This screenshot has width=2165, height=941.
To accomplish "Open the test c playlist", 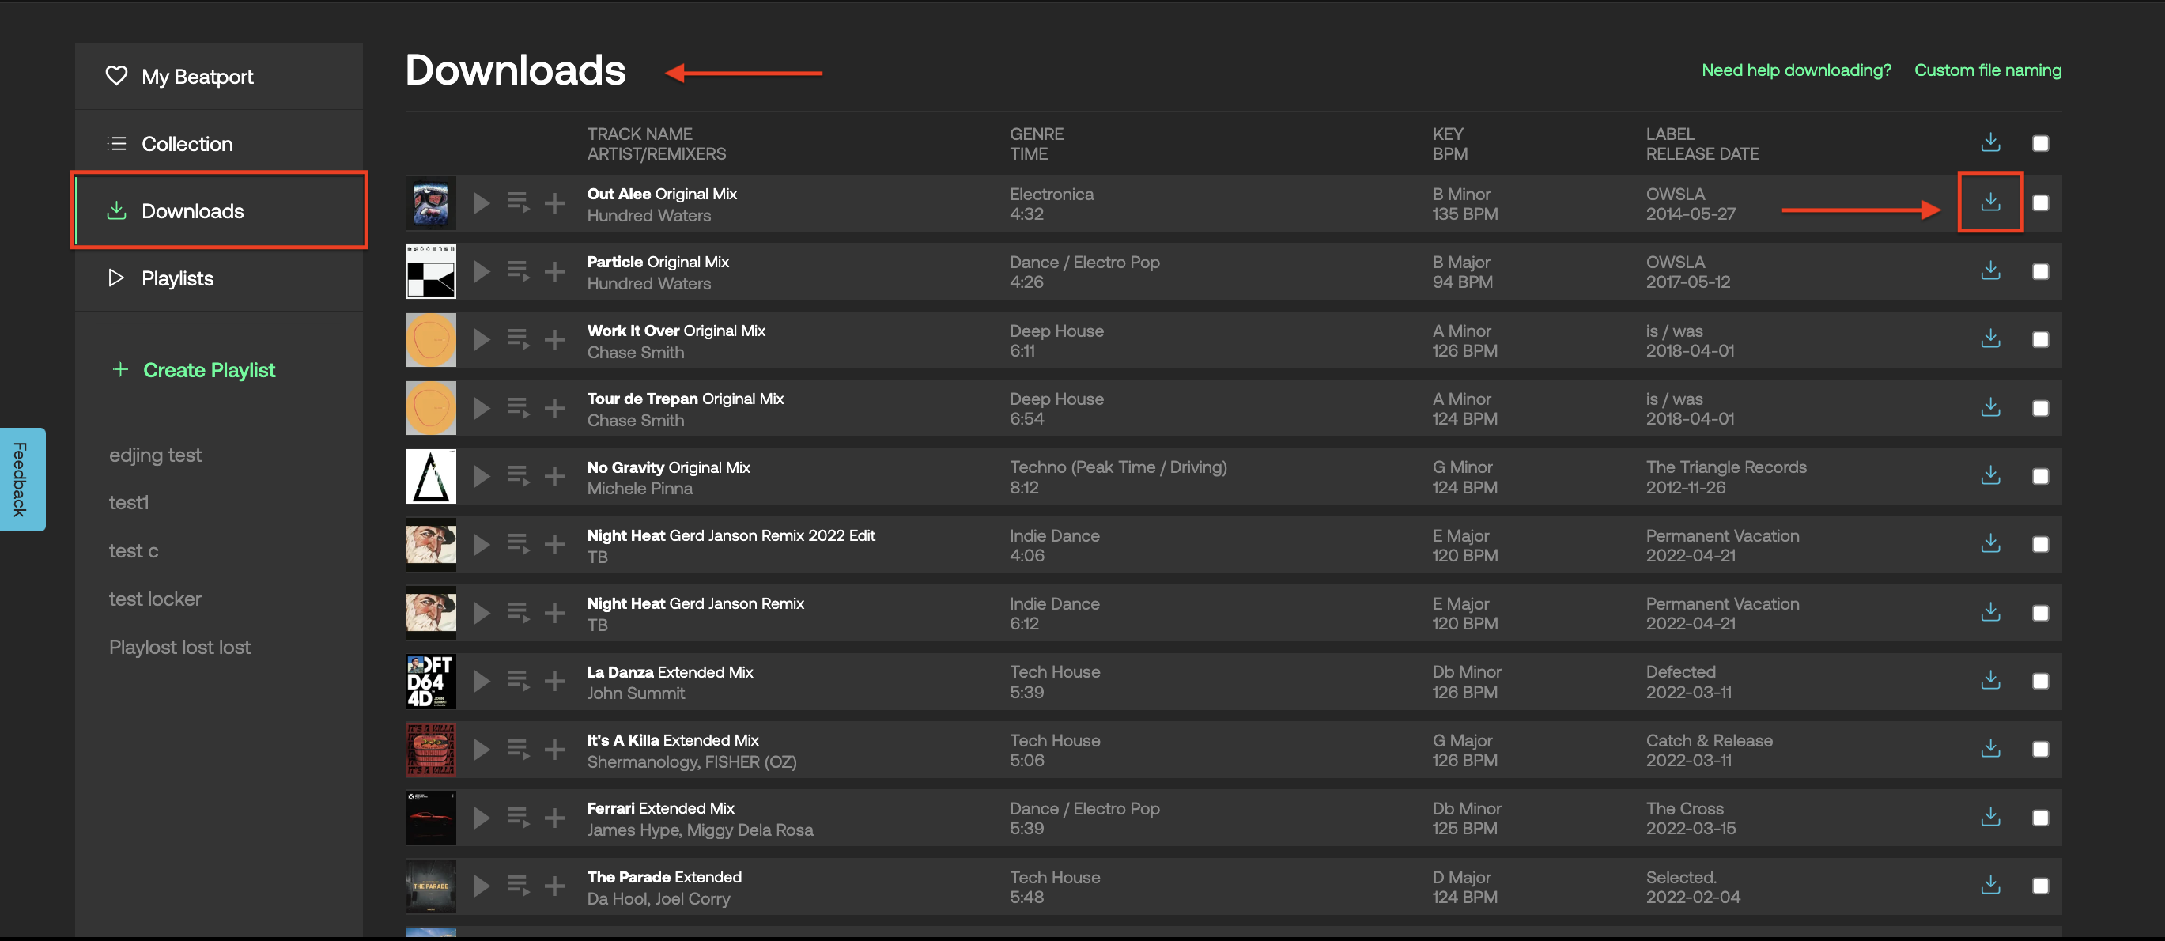I will pyautogui.click(x=134, y=550).
